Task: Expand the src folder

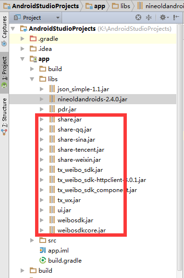Action: click(x=32, y=240)
